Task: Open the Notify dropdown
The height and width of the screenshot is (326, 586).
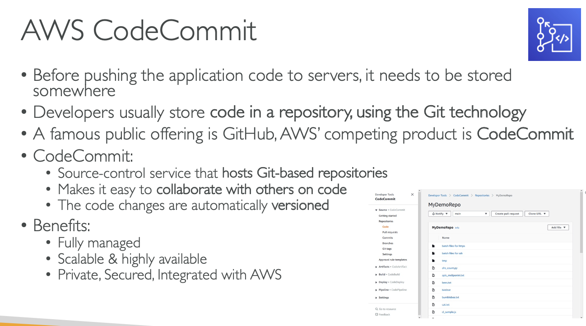Action: (439, 214)
